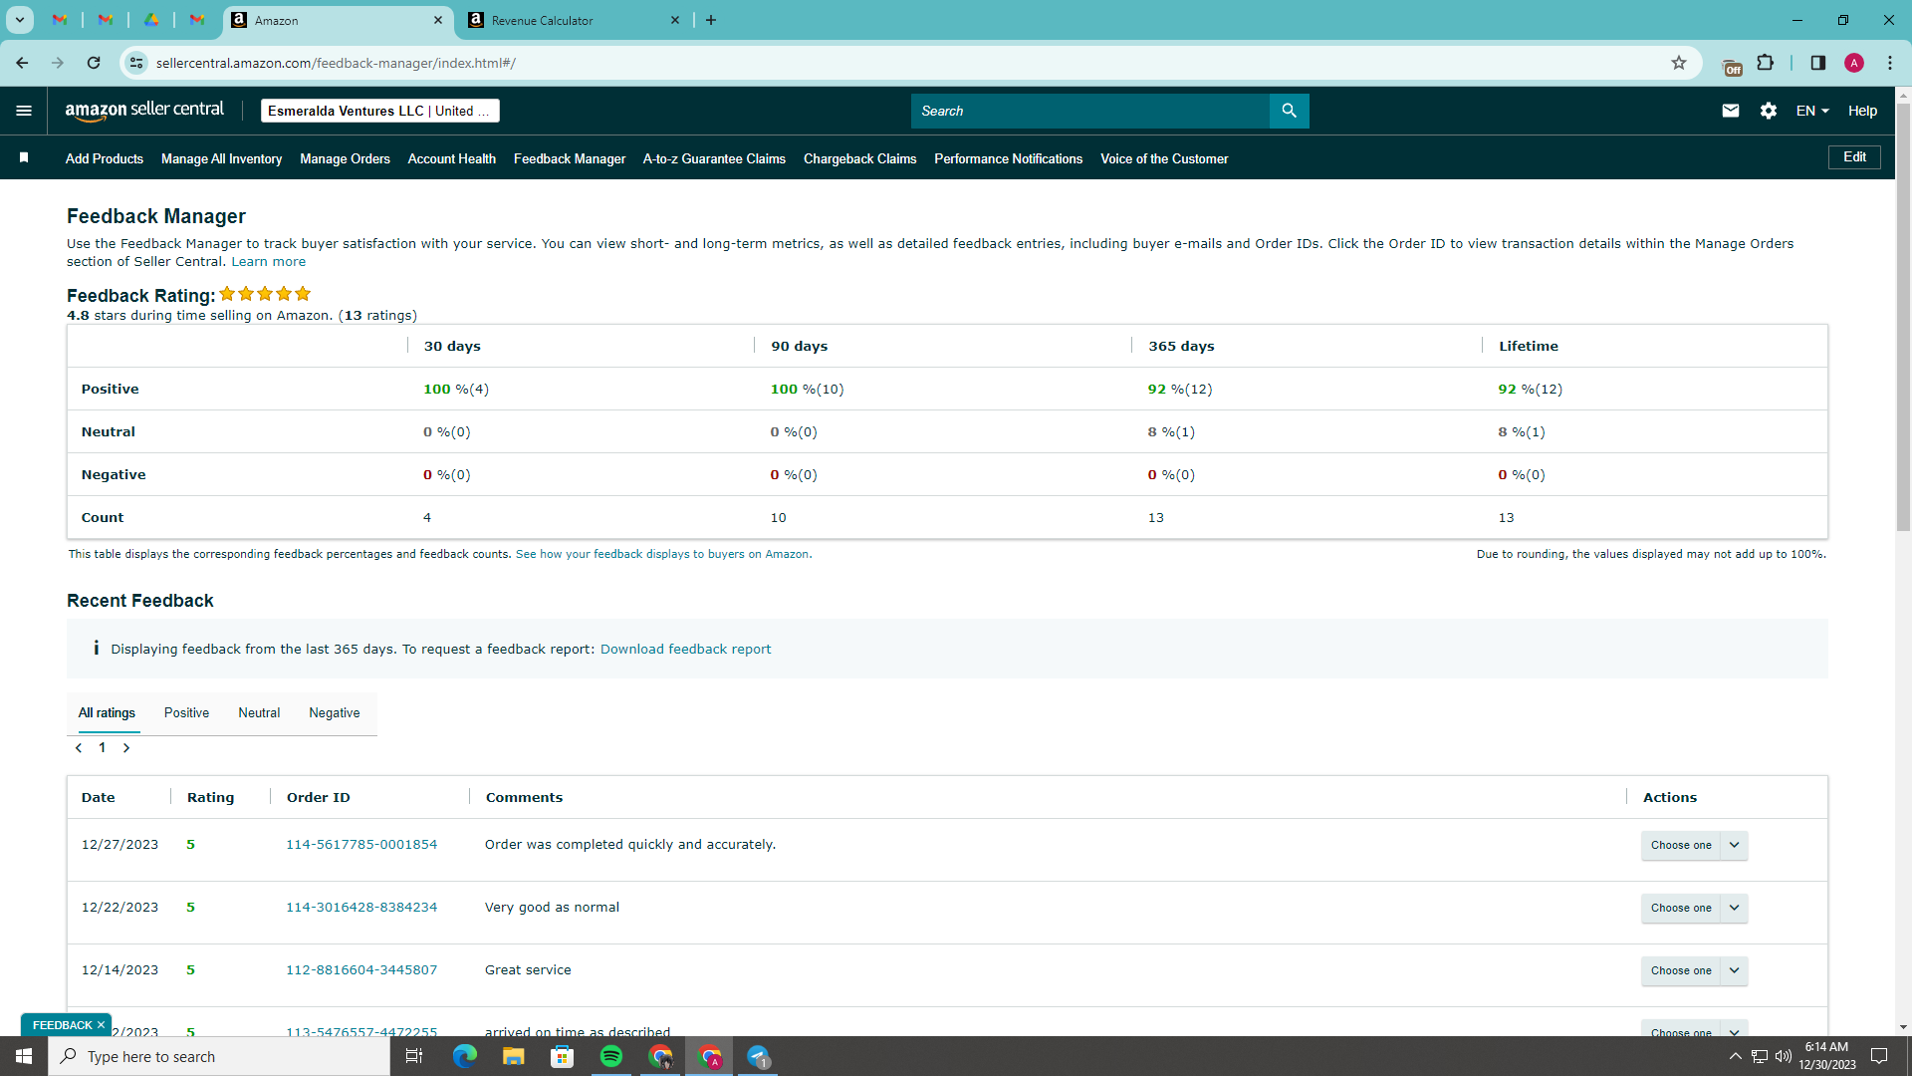Open the settings gear icon
Viewport: 1912px width, 1076px height.
[1769, 111]
